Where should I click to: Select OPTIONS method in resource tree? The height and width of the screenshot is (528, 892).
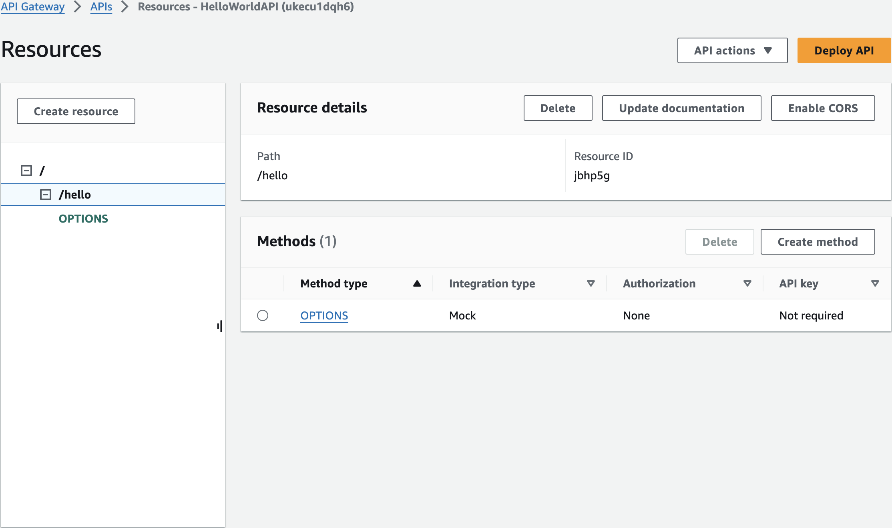[83, 219]
